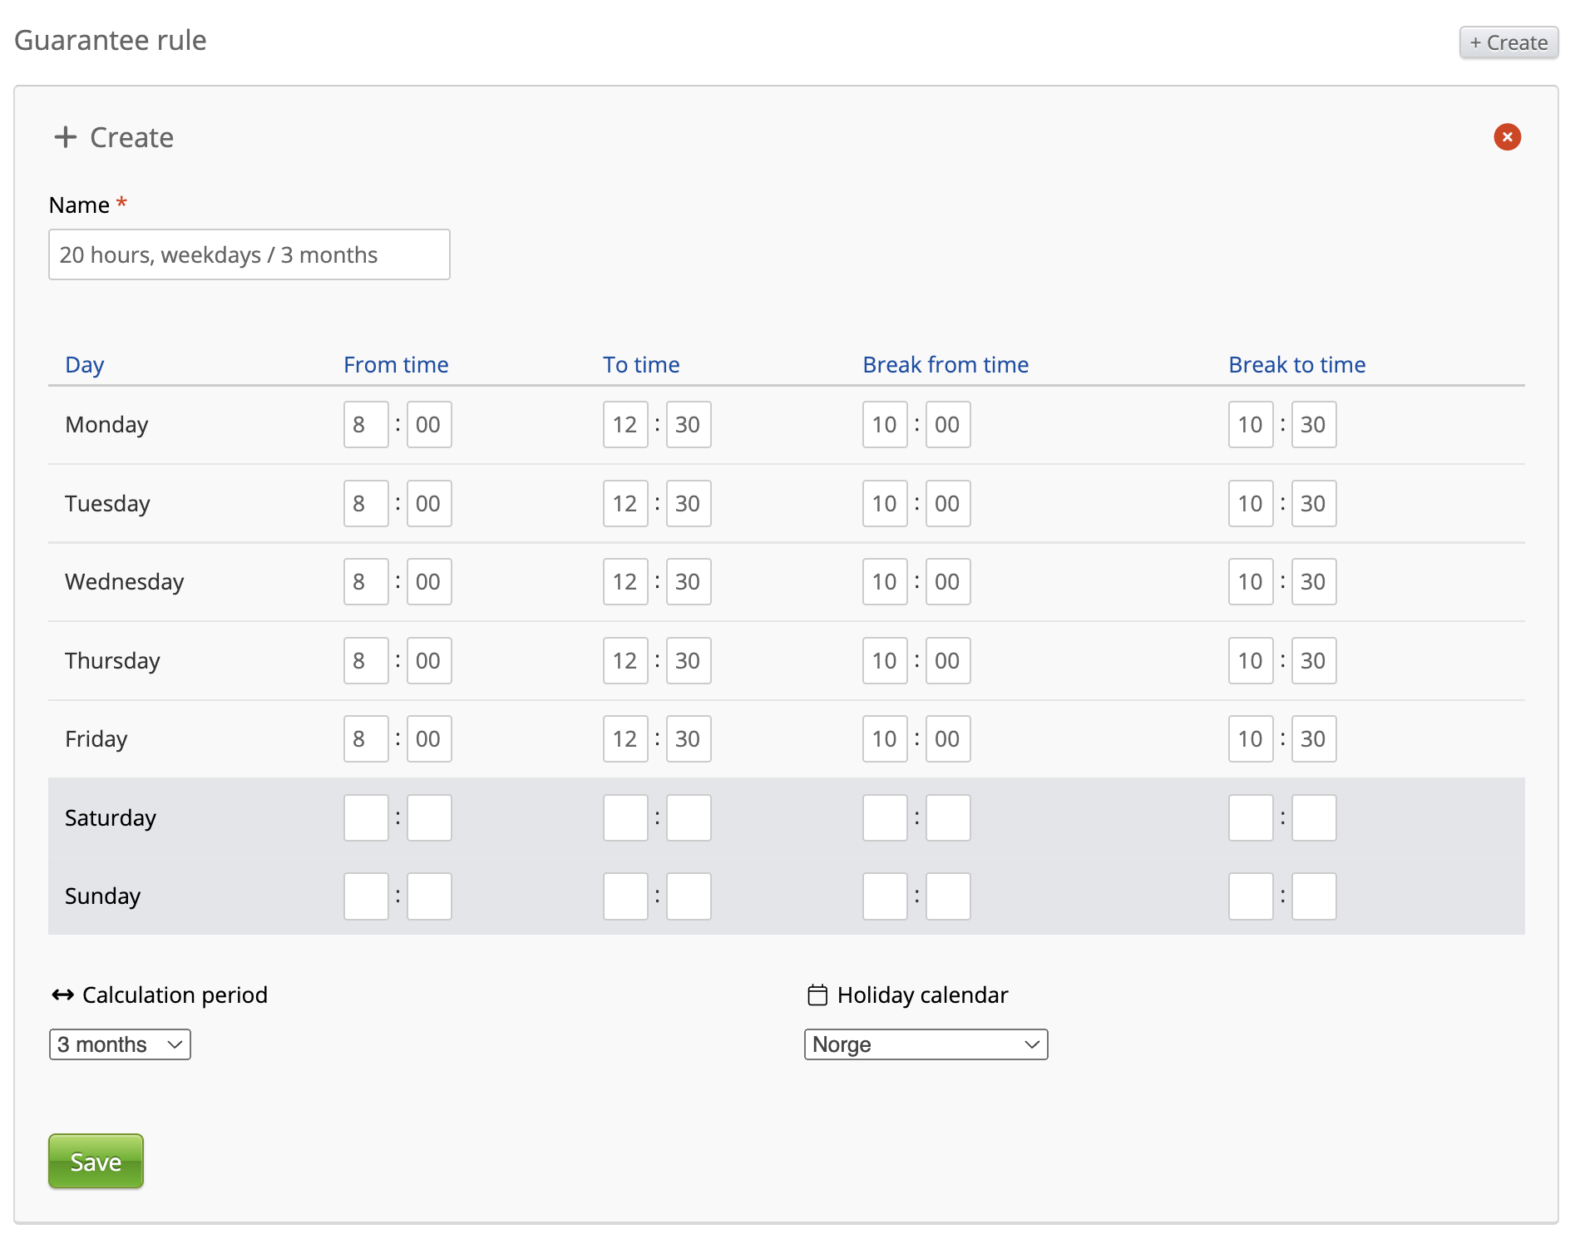Click the Break to time column header
Image resolution: width=1570 pixels, height=1239 pixels.
(1296, 365)
